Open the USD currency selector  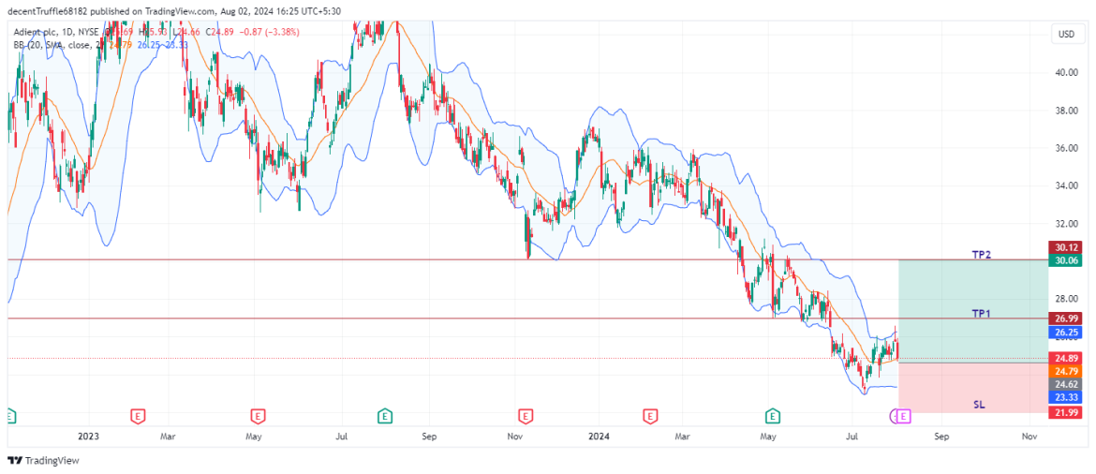tap(1065, 35)
